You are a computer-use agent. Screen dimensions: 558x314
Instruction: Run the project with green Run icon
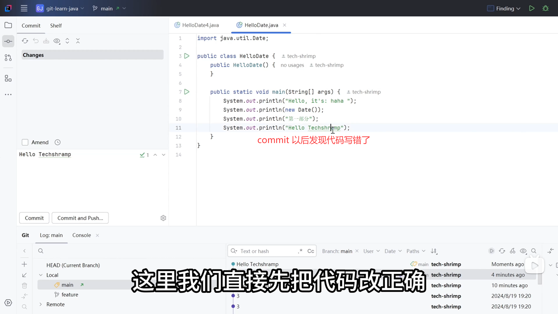click(x=532, y=8)
